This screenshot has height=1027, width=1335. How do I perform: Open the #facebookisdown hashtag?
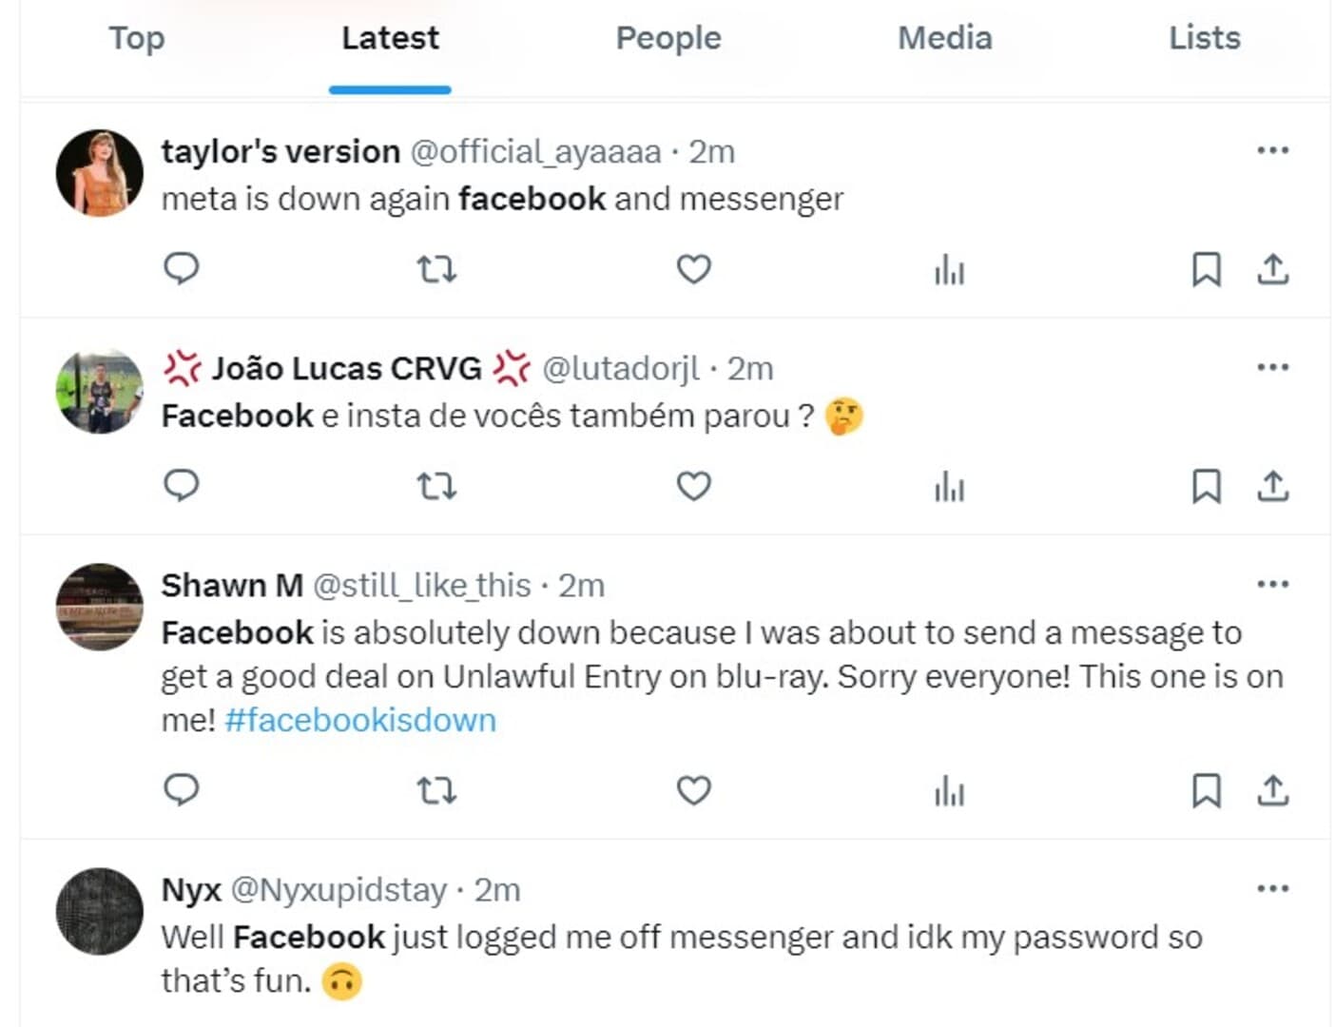pos(361,720)
